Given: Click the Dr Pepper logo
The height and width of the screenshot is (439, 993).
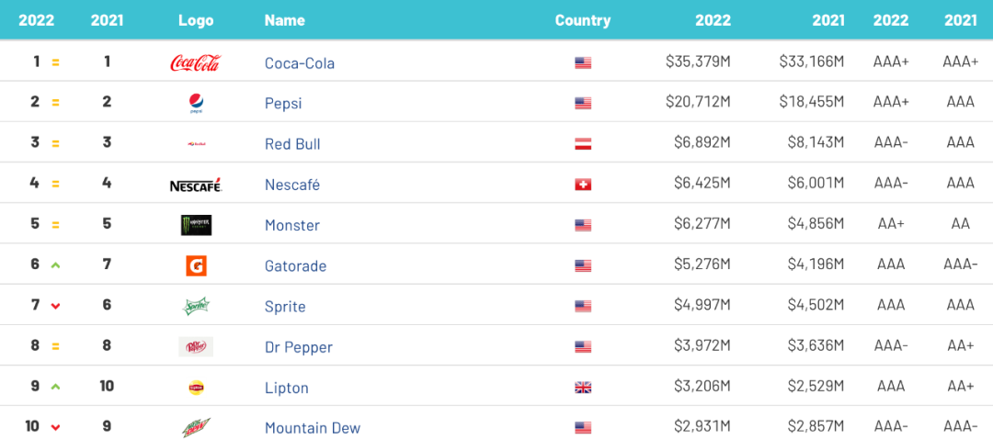Looking at the screenshot, I should 196,347.
